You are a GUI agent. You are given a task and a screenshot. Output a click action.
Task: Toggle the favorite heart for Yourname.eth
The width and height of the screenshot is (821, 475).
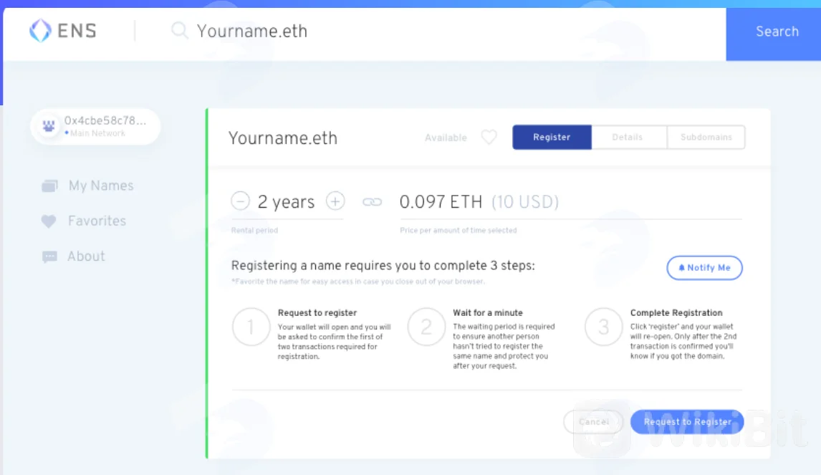tap(489, 138)
